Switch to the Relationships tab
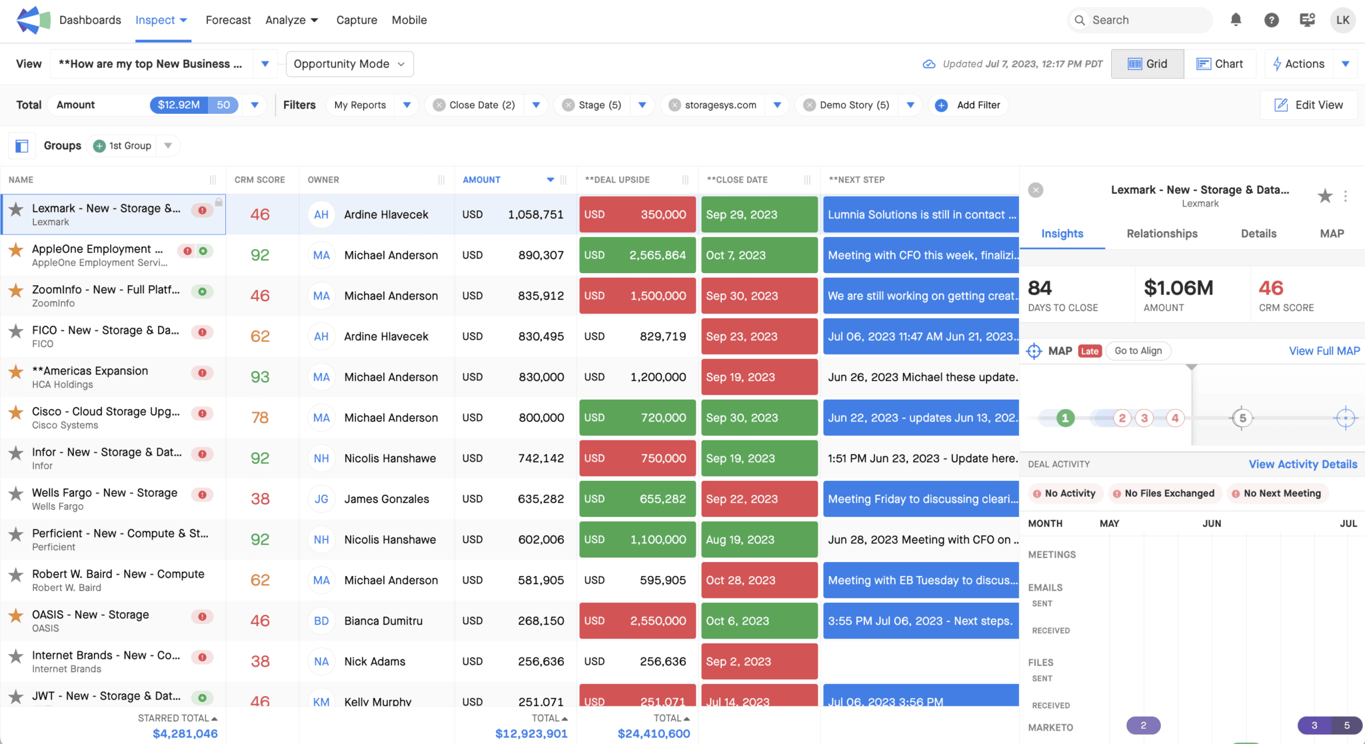1365x744 pixels. tap(1162, 234)
